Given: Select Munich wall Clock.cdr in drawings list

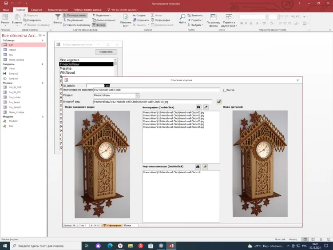Looking at the screenshot, I should (x=172, y=172).
